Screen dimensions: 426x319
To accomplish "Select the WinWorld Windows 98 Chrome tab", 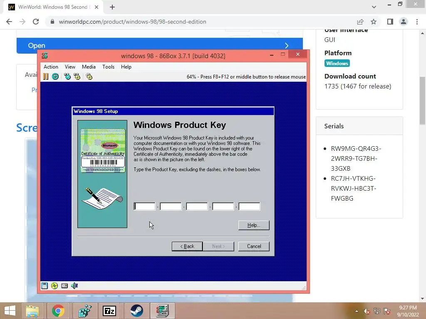I will click(53, 7).
